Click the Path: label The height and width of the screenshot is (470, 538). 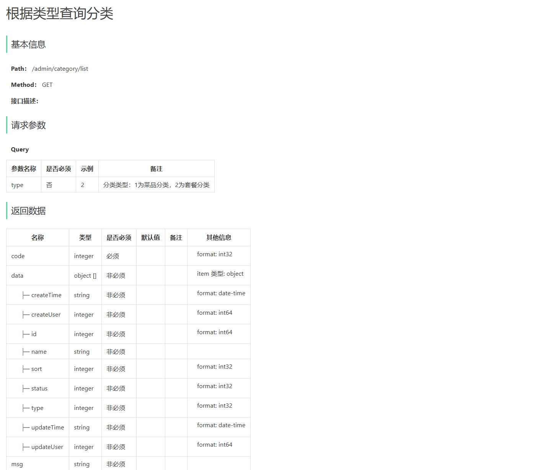[x=19, y=69]
